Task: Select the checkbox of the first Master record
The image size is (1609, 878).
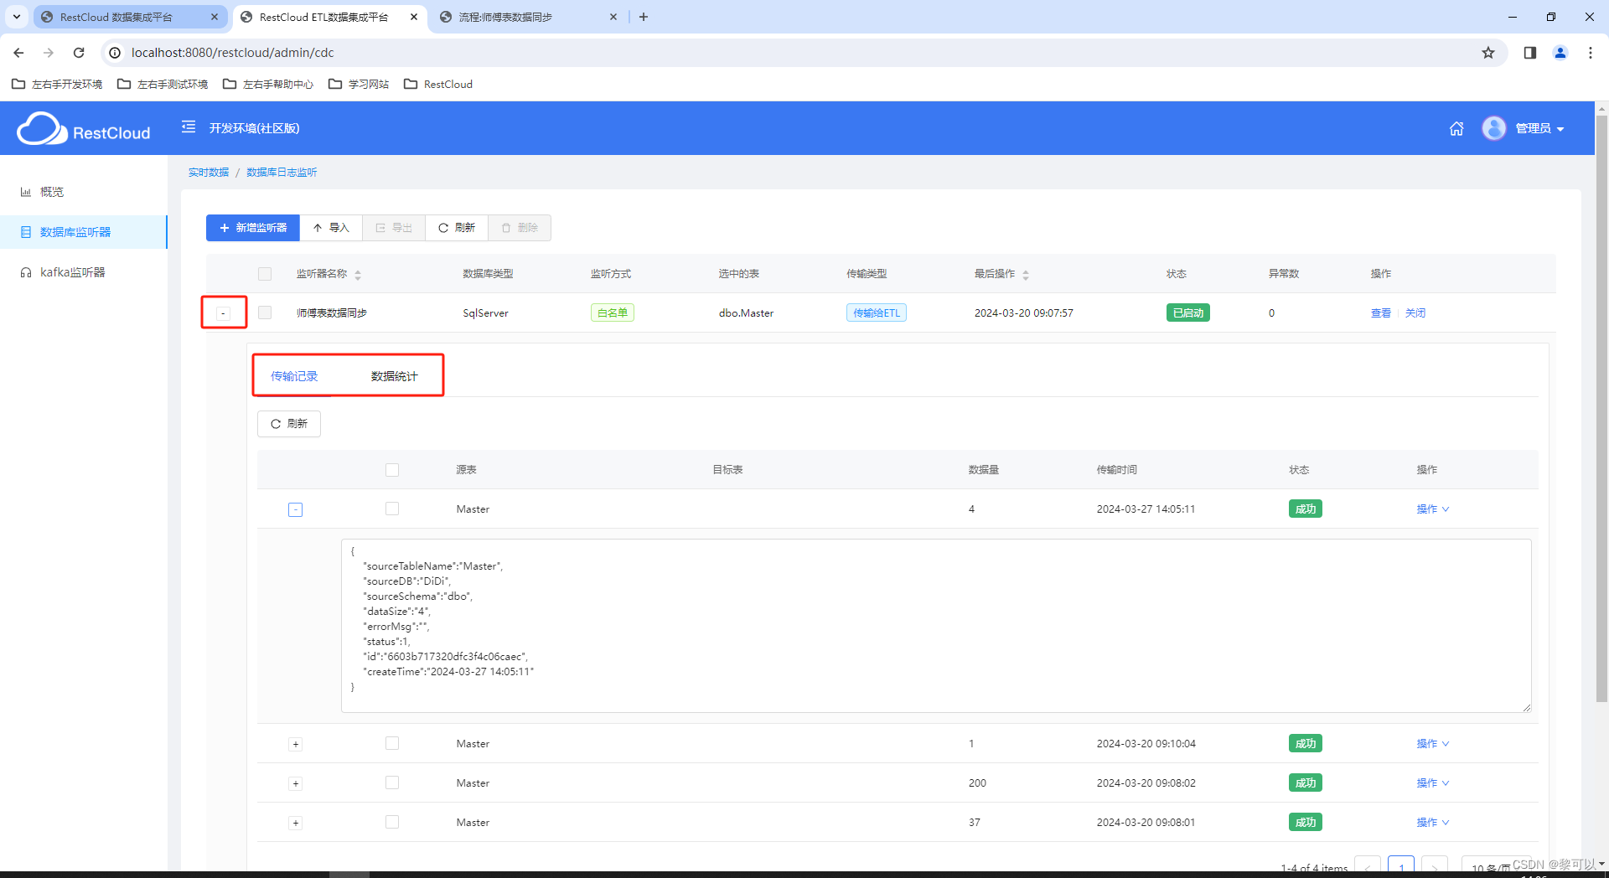Action: point(391,509)
